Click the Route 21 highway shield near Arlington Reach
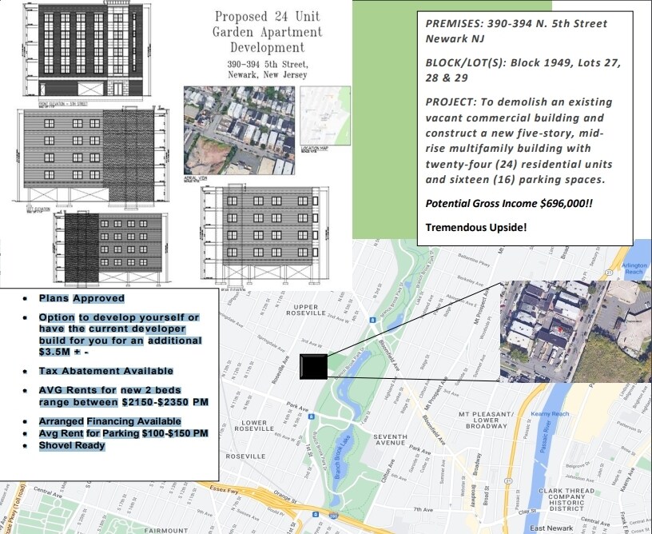The height and width of the screenshot is (534, 652). pos(609,273)
